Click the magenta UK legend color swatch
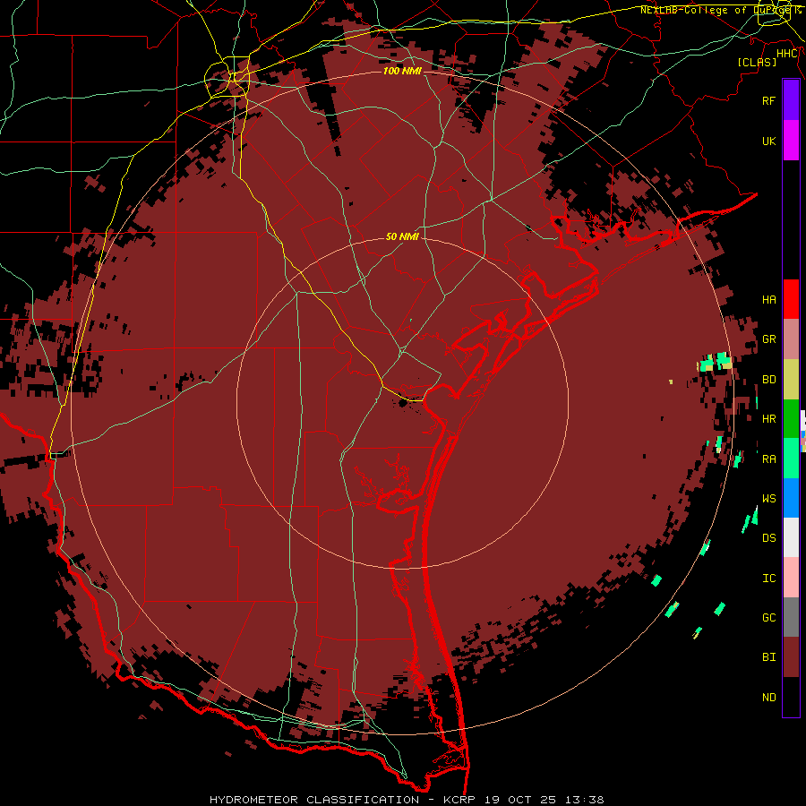Screen dimensions: 806x806 [791, 141]
